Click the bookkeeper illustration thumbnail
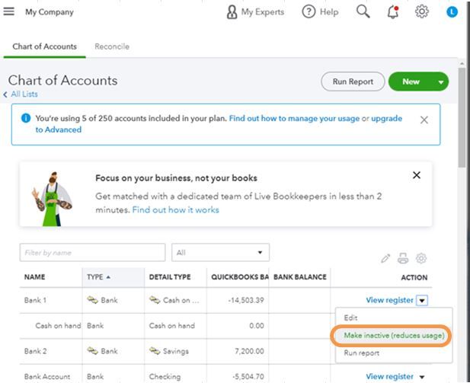 point(52,199)
